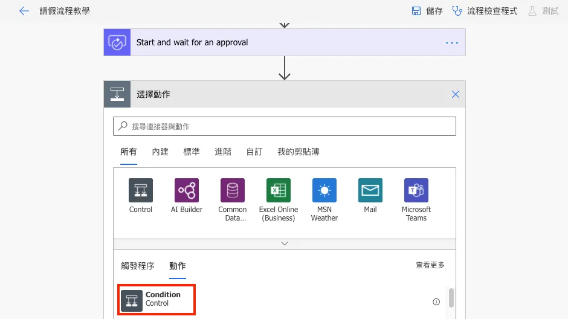
Task: Choose the Control connector icon
Action: click(141, 190)
